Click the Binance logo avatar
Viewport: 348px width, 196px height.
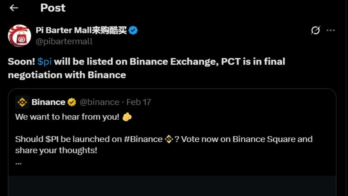(22, 102)
